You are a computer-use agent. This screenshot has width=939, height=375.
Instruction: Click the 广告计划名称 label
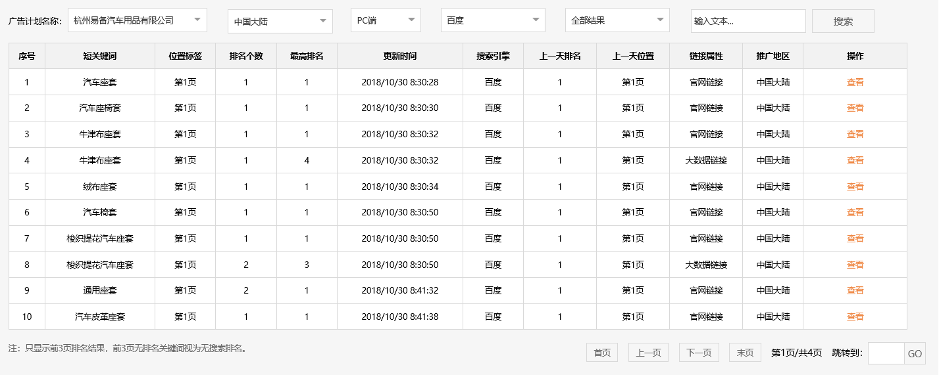(35, 21)
